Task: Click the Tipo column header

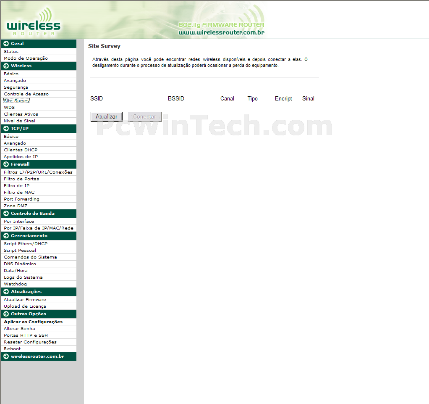Action: (253, 99)
